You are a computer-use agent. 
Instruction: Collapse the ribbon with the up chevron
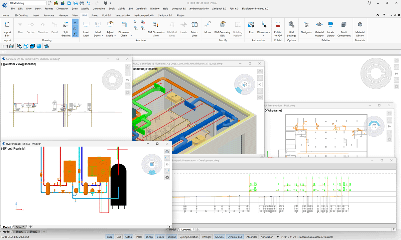(x=377, y=15)
